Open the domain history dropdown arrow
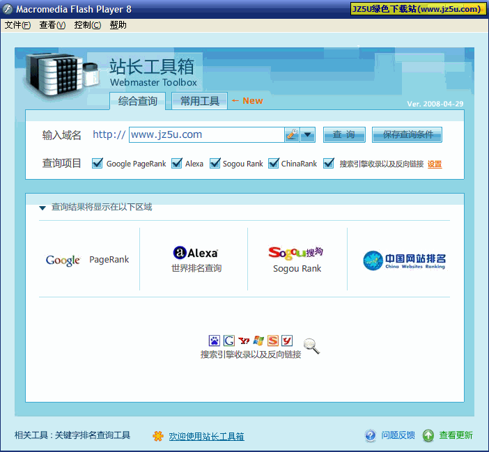 click(307, 134)
